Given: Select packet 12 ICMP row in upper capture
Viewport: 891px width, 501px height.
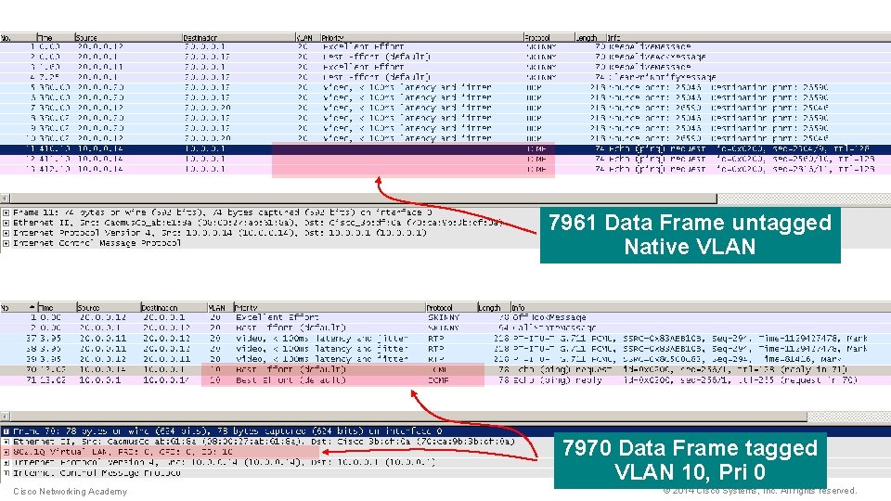Looking at the screenshot, I should coord(445,159).
